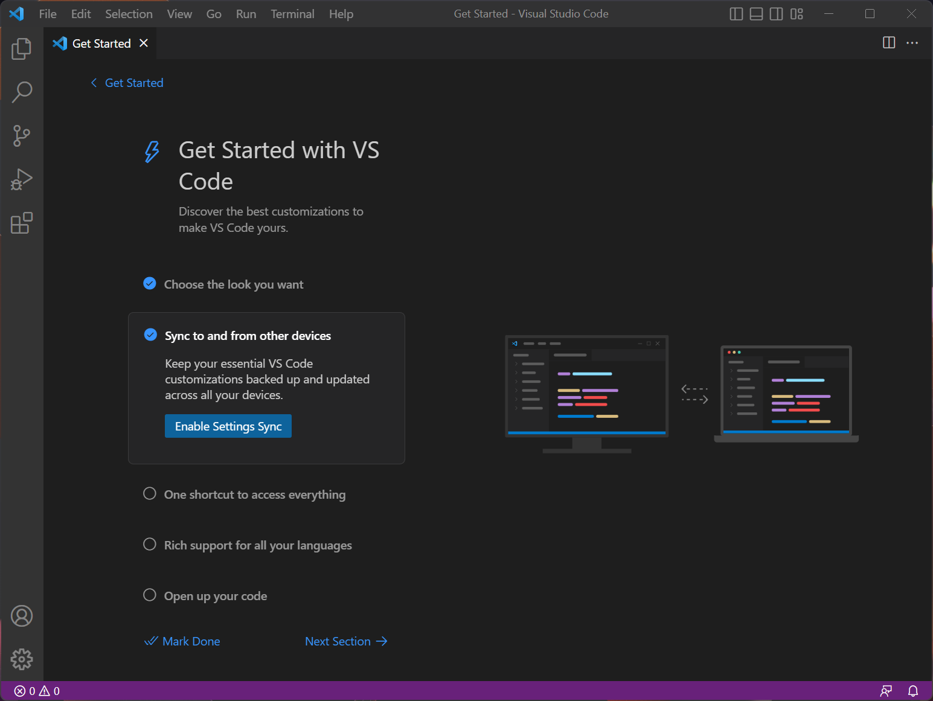Open the Run and Debug view
This screenshot has width=933, height=701.
pos(22,179)
